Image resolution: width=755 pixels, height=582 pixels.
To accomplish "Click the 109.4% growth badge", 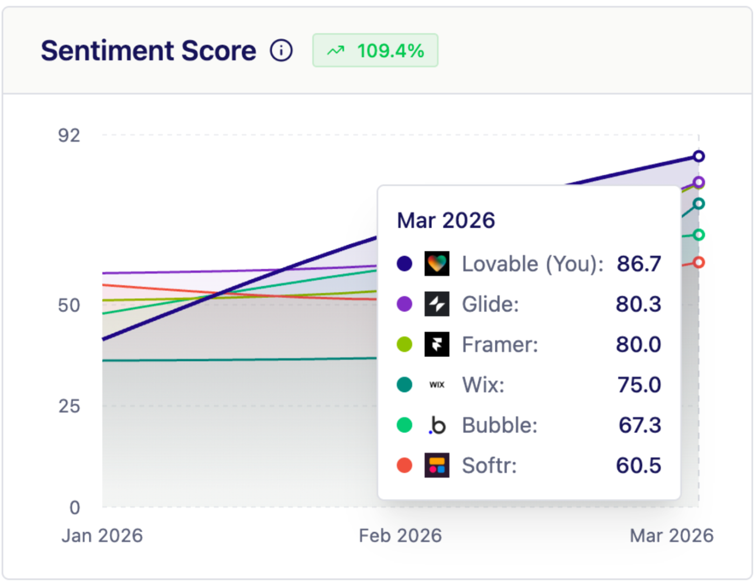I will point(375,50).
